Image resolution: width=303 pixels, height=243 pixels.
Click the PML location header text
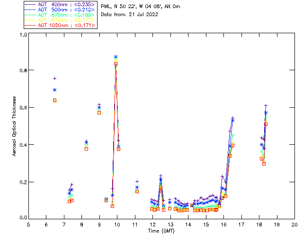141,6
